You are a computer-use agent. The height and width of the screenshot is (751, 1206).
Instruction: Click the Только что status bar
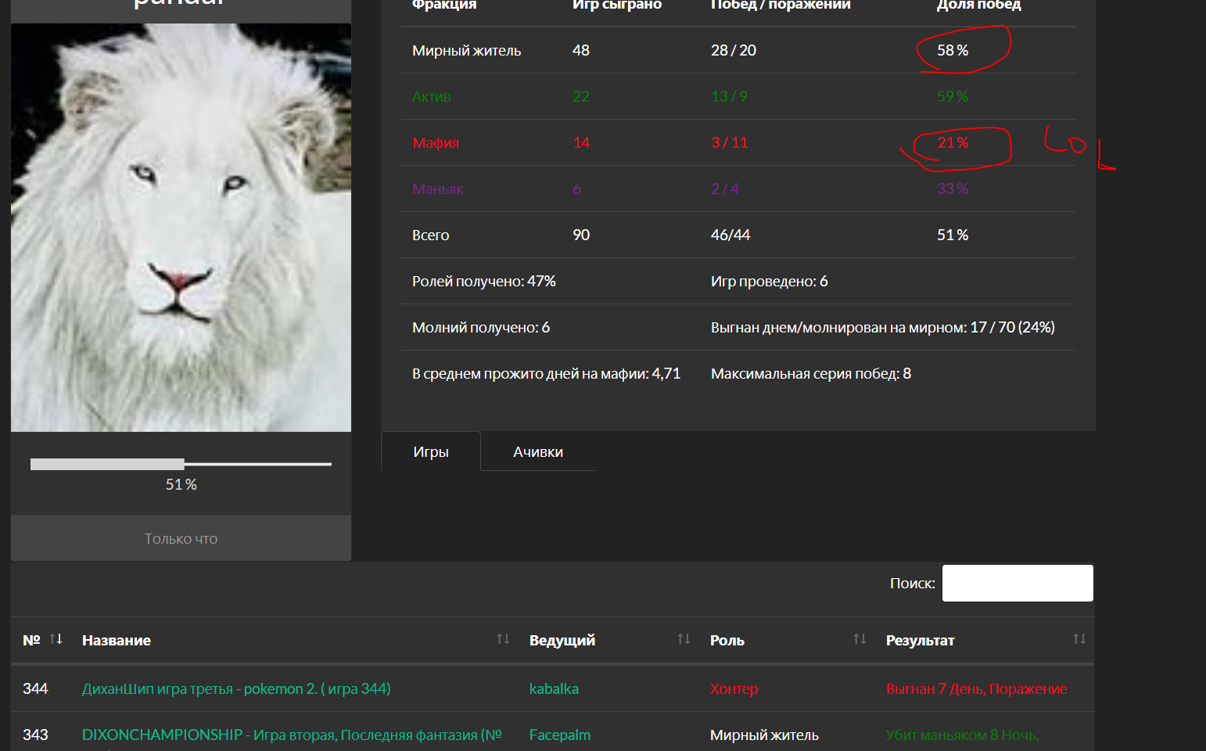pyautogui.click(x=181, y=539)
